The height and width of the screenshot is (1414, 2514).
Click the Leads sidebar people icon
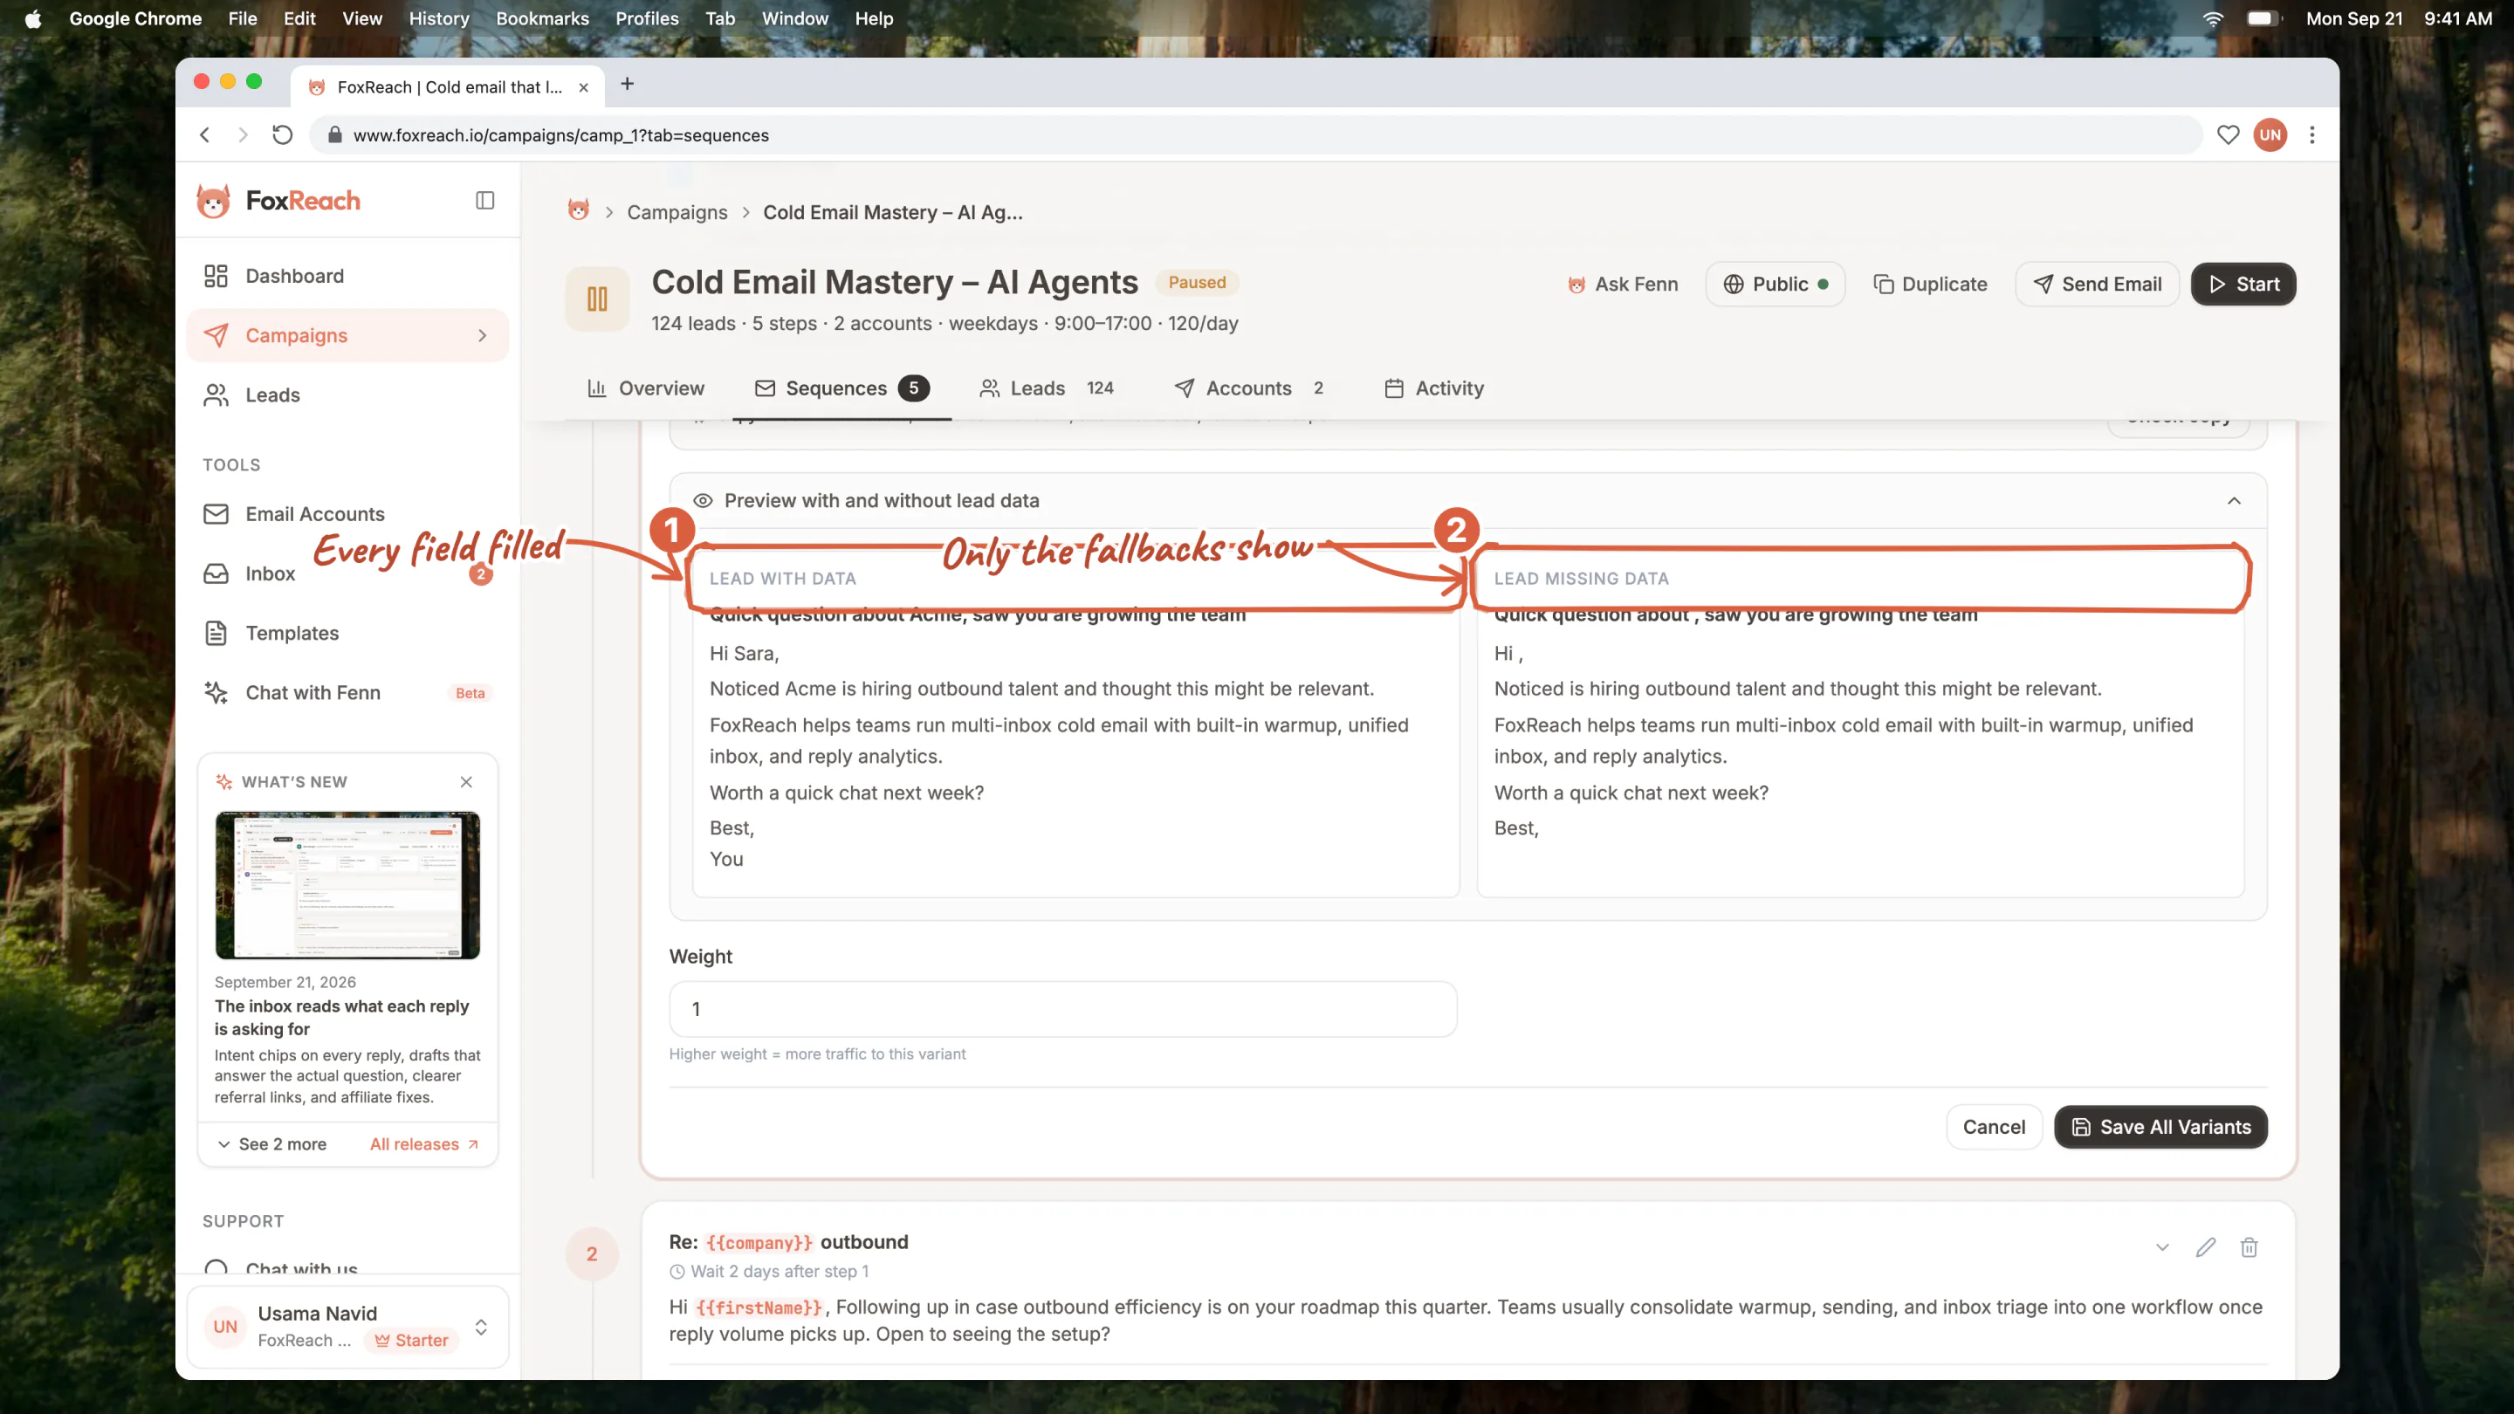pos(216,395)
